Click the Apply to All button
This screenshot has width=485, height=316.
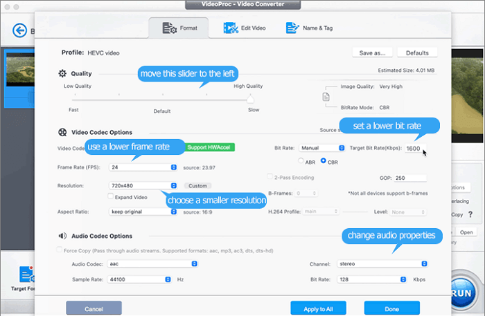tap(317, 308)
